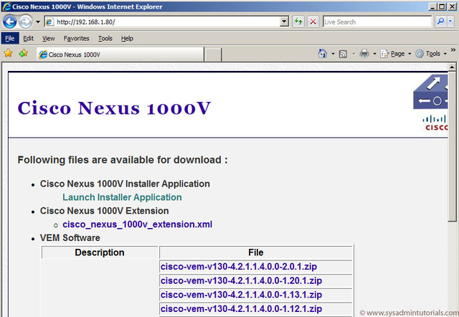Screen dimensions: 459x317
Task: Click the browser Back arrow button
Action: pos(9,22)
